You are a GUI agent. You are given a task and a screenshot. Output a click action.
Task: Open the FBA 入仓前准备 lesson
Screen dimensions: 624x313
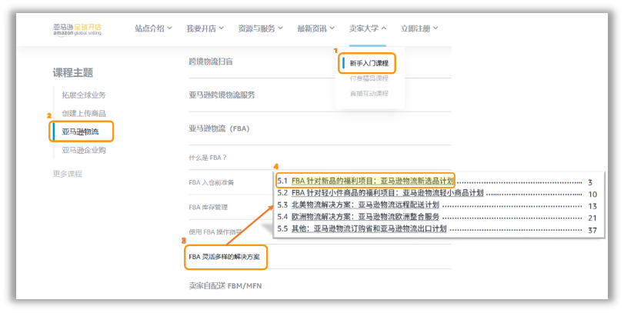point(212,182)
